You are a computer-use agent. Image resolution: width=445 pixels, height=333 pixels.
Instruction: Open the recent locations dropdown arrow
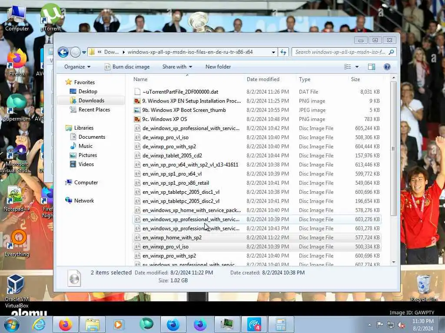click(84, 52)
